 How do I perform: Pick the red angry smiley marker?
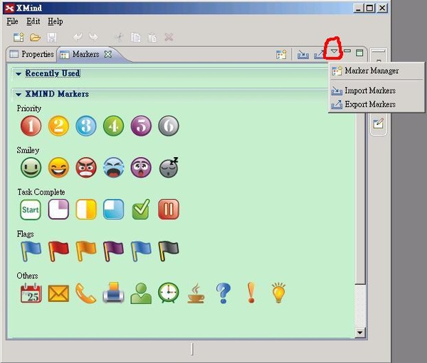tap(86, 168)
